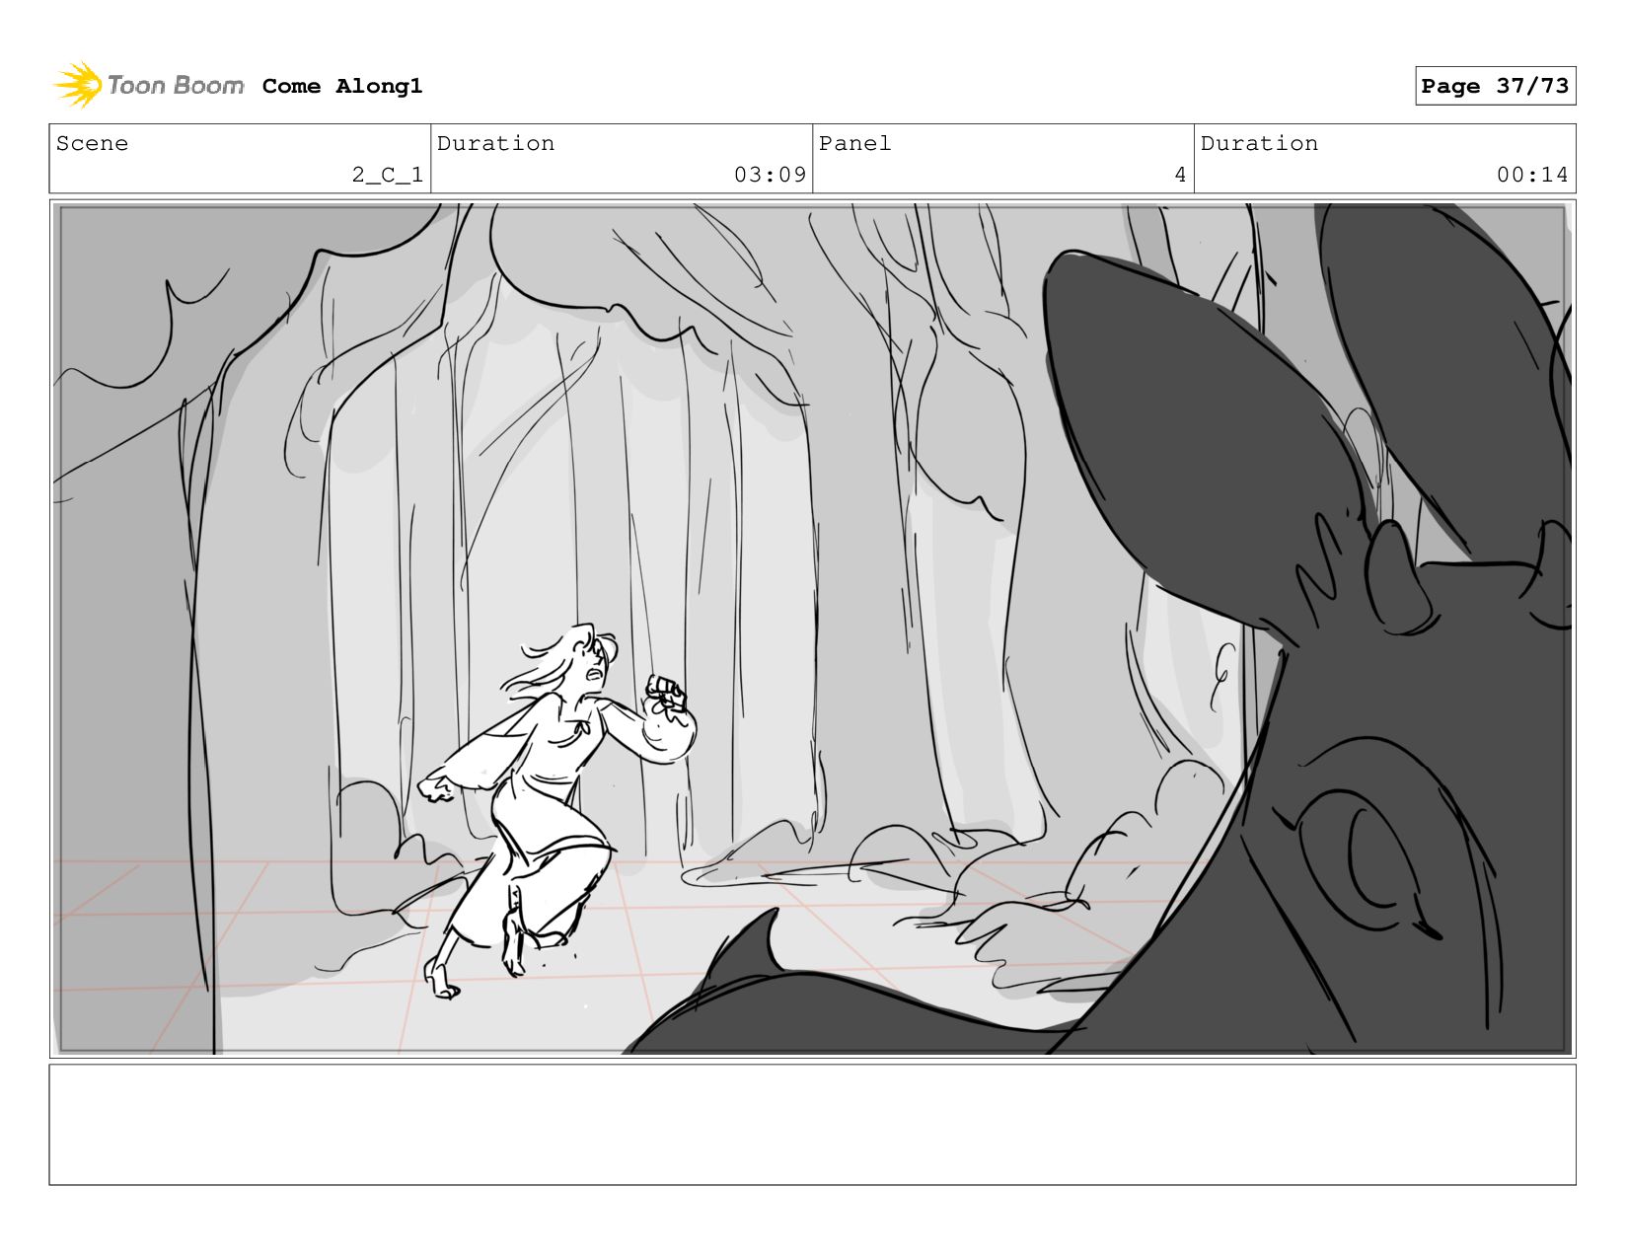Click the 'Come Along1' project title
Screen dimensions: 1626x1259
coord(342,86)
